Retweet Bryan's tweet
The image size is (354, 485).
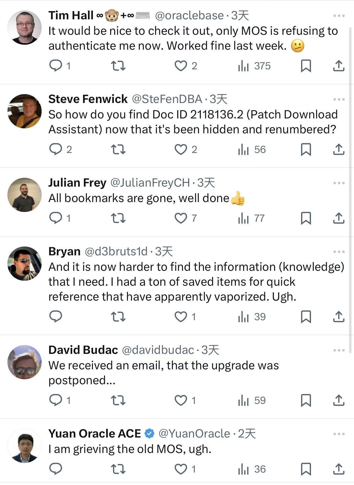pos(118,317)
